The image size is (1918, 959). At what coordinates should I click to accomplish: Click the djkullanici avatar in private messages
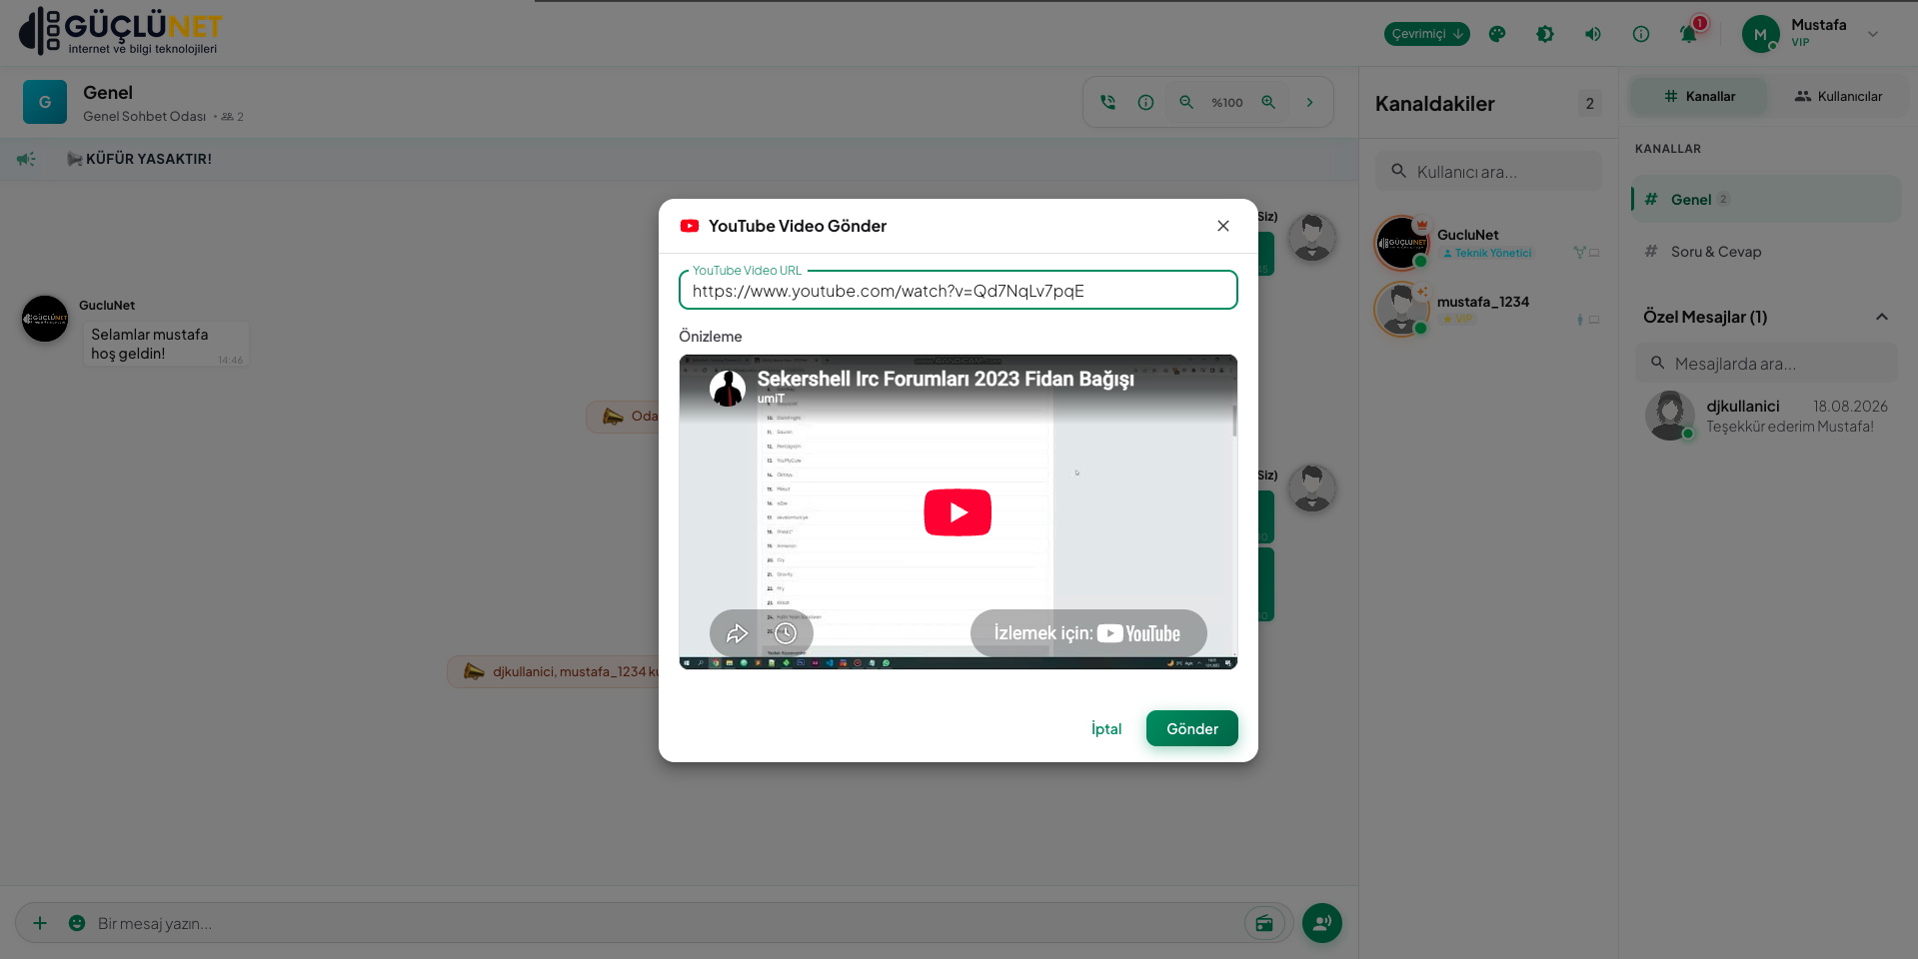click(1669, 416)
